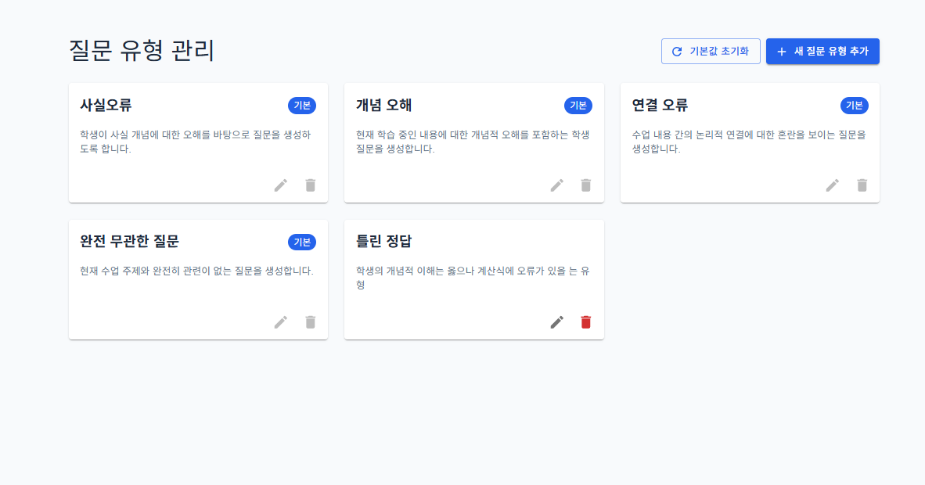Click the 연결 오류 card title
The width and height of the screenshot is (925, 485).
click(660, 105)
